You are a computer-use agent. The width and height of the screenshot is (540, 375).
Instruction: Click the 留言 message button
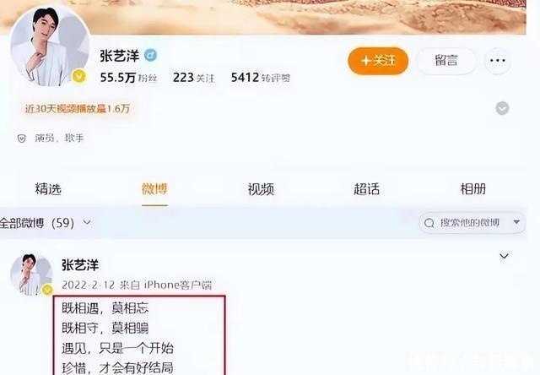[x=446, y=61]
